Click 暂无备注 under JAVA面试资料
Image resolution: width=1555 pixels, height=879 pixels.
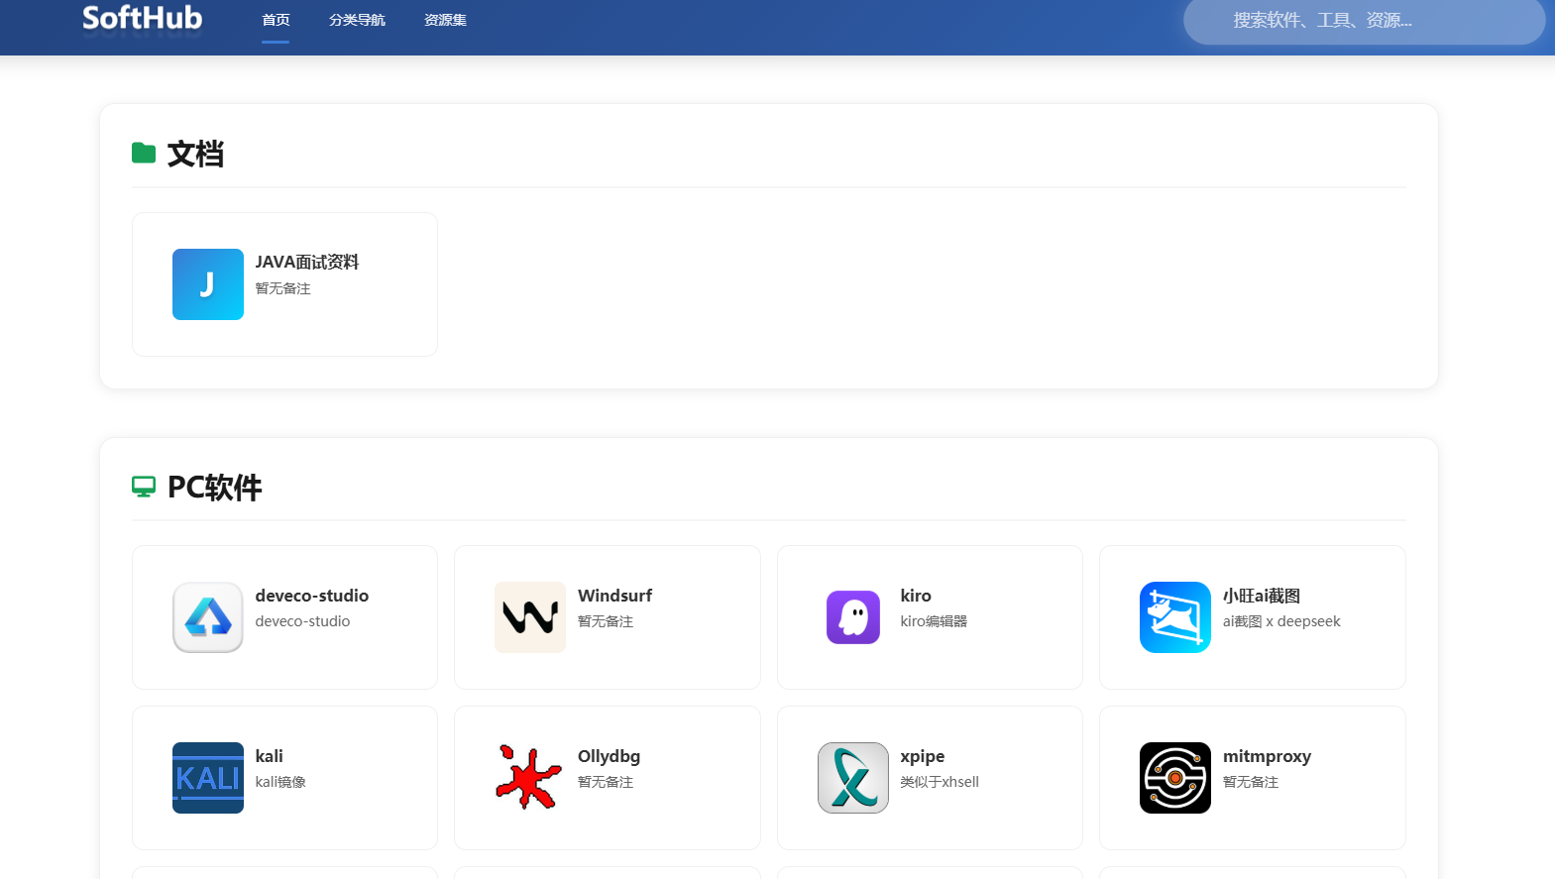click(x=283, y=288)
